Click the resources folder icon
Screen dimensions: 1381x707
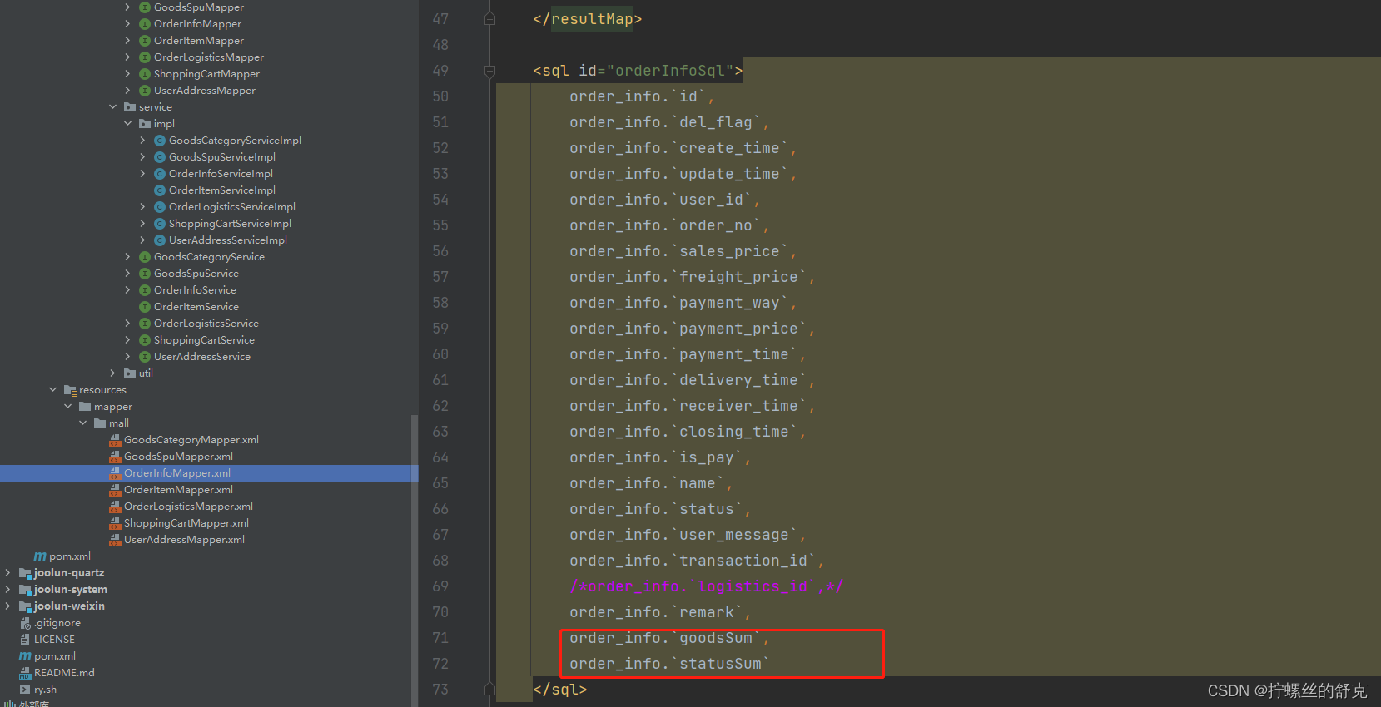tap(70, 390)
